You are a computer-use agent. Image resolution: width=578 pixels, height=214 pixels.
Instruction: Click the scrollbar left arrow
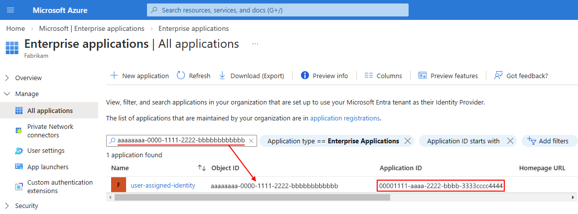(109, 198)
